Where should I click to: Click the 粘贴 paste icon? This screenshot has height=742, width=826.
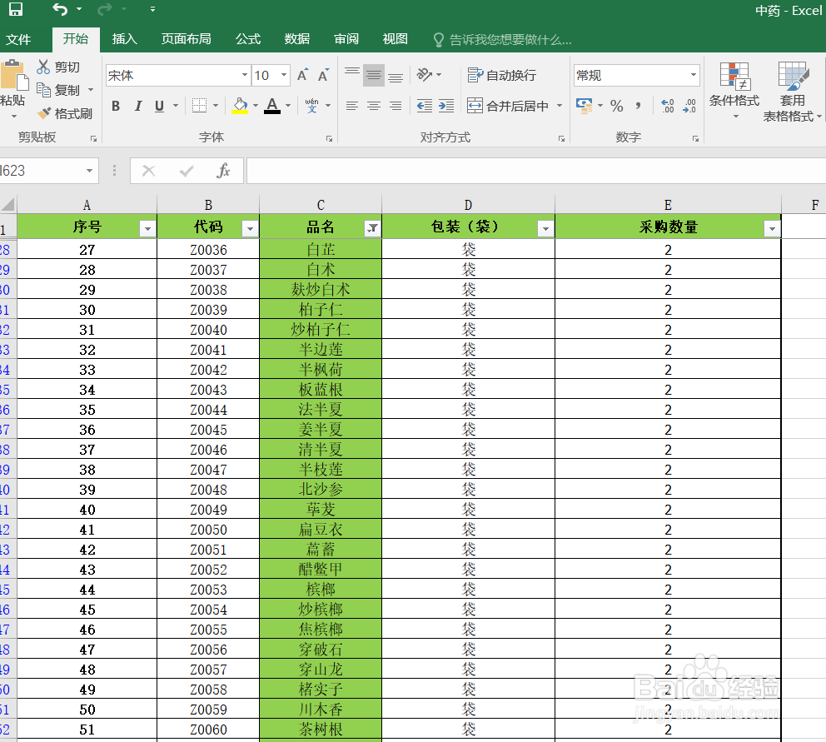pyautogui.click(x=14, y=77)
